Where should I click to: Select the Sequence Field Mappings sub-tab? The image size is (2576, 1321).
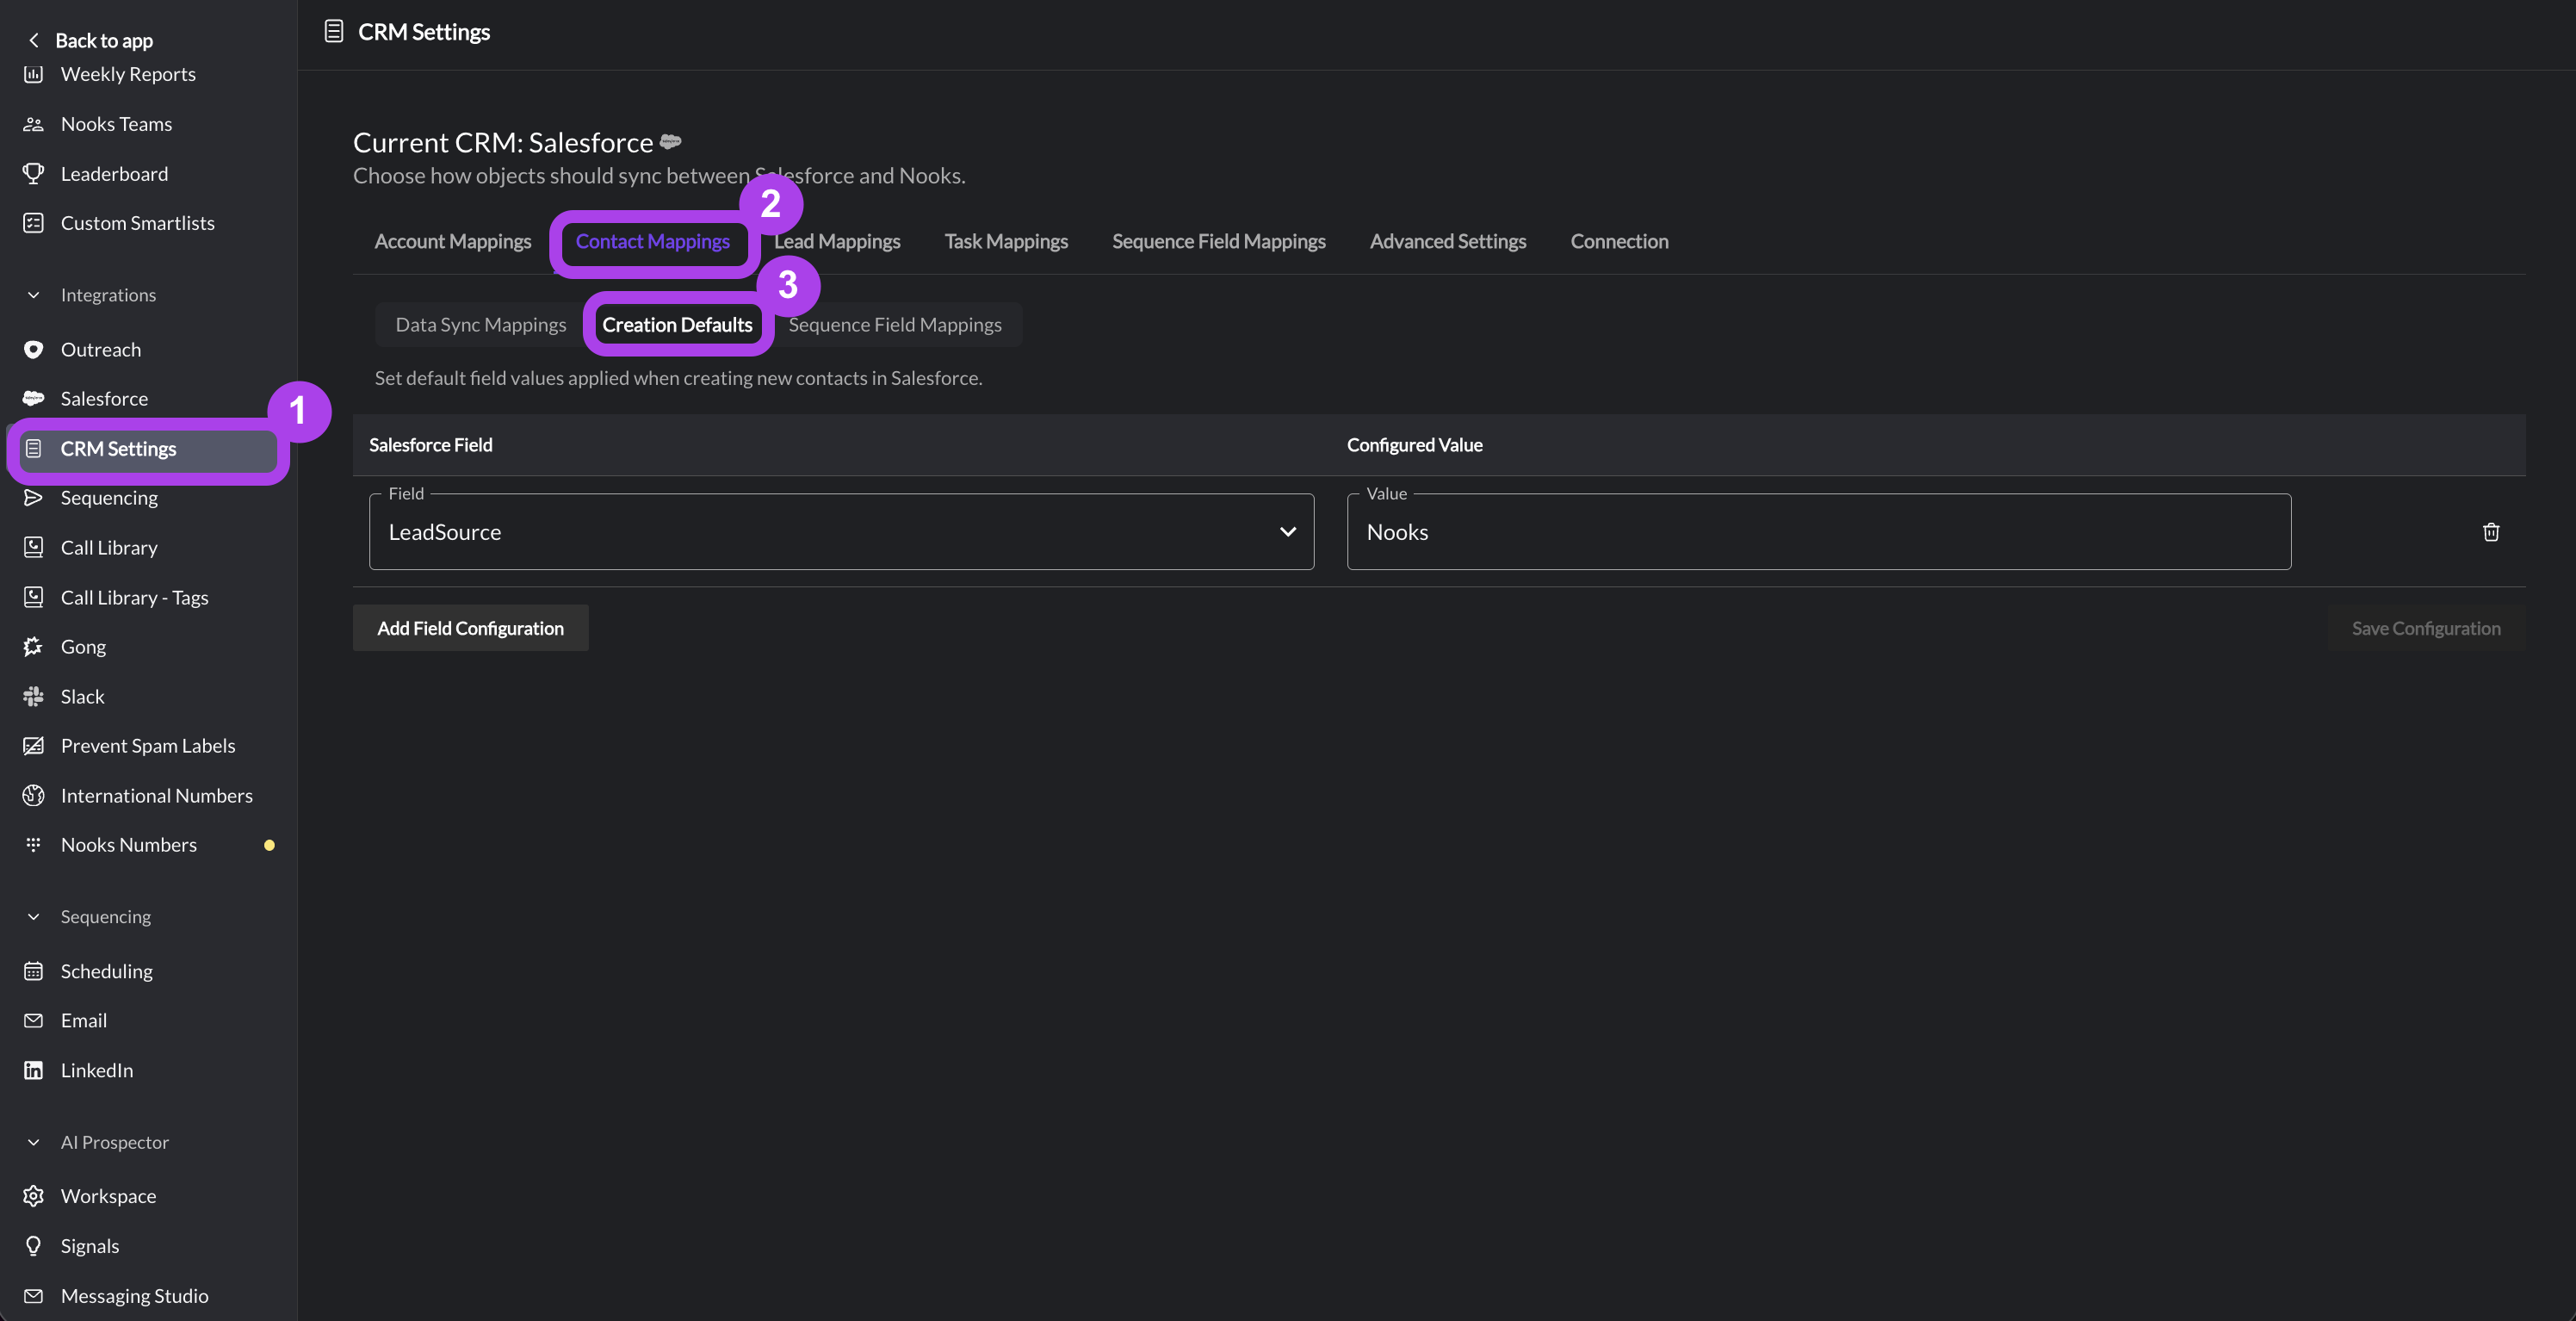(895, 325)
